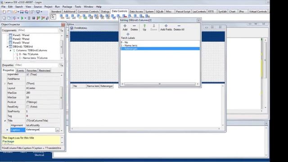Click the Components filter options icon
Screen dimensions: 288x162
[61, 30]
